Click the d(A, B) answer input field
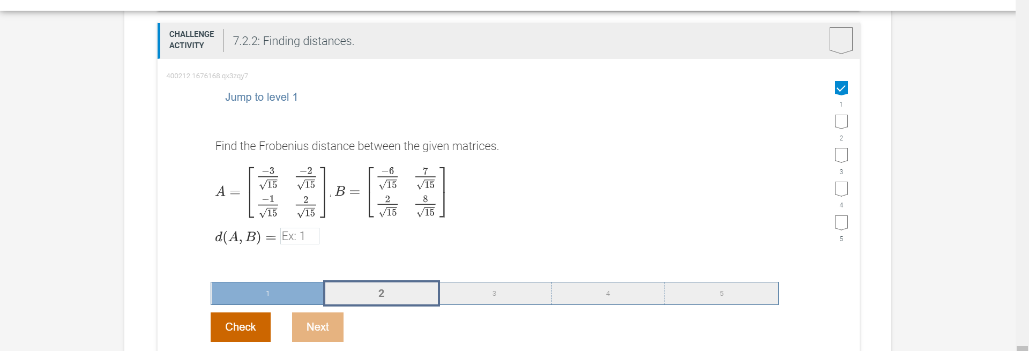This screenshot has height=351, width=1029. 300,236
